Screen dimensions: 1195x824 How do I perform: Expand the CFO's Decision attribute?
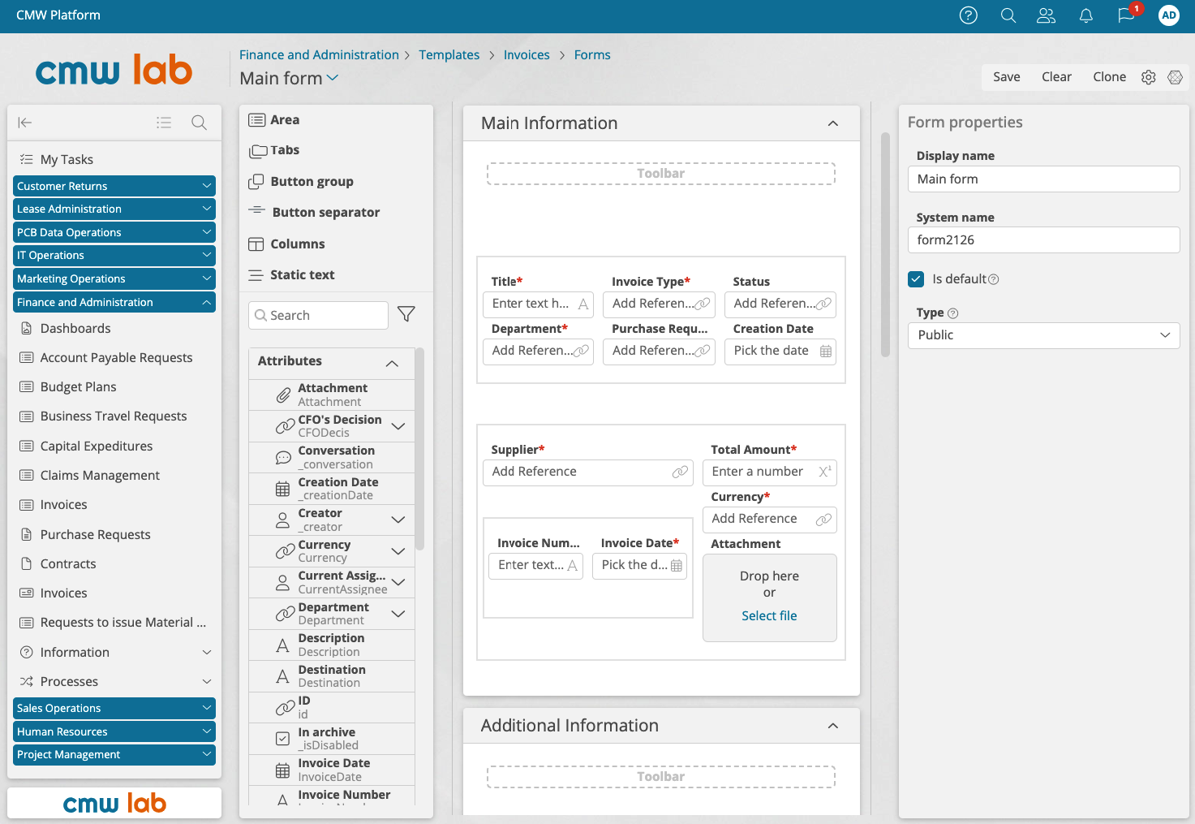tap(398, 426)
